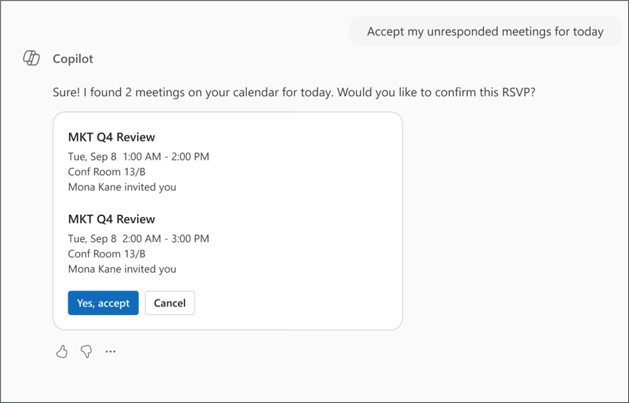
Task: Click the thumbs up feedback icon
Action: [62, 352]
